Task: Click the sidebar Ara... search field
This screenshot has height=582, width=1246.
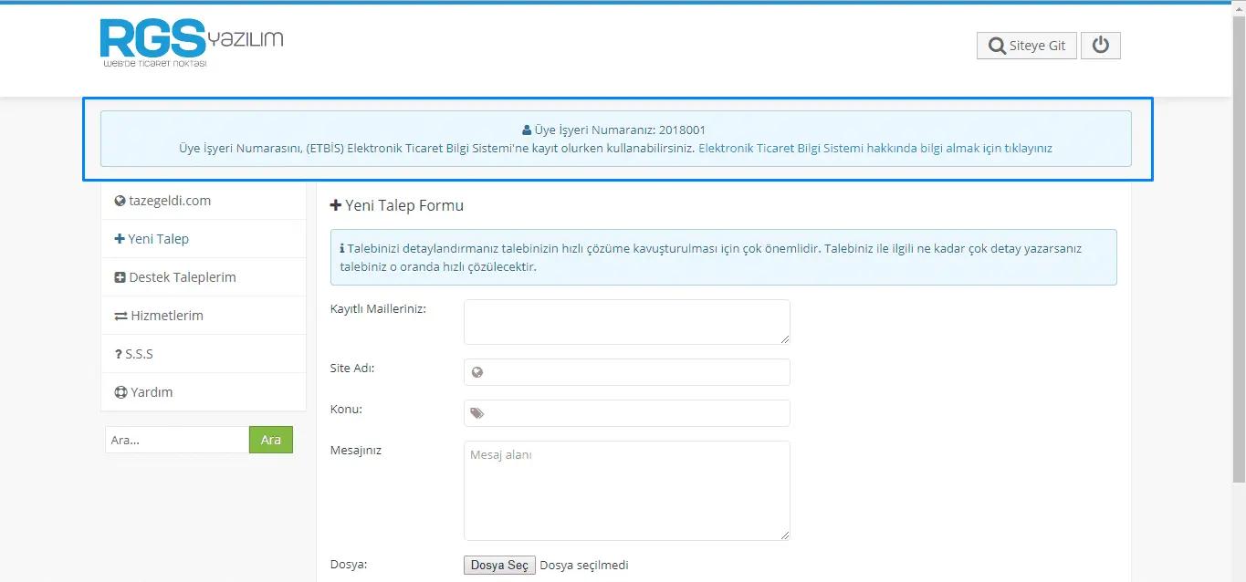Action: pos(177,440)
